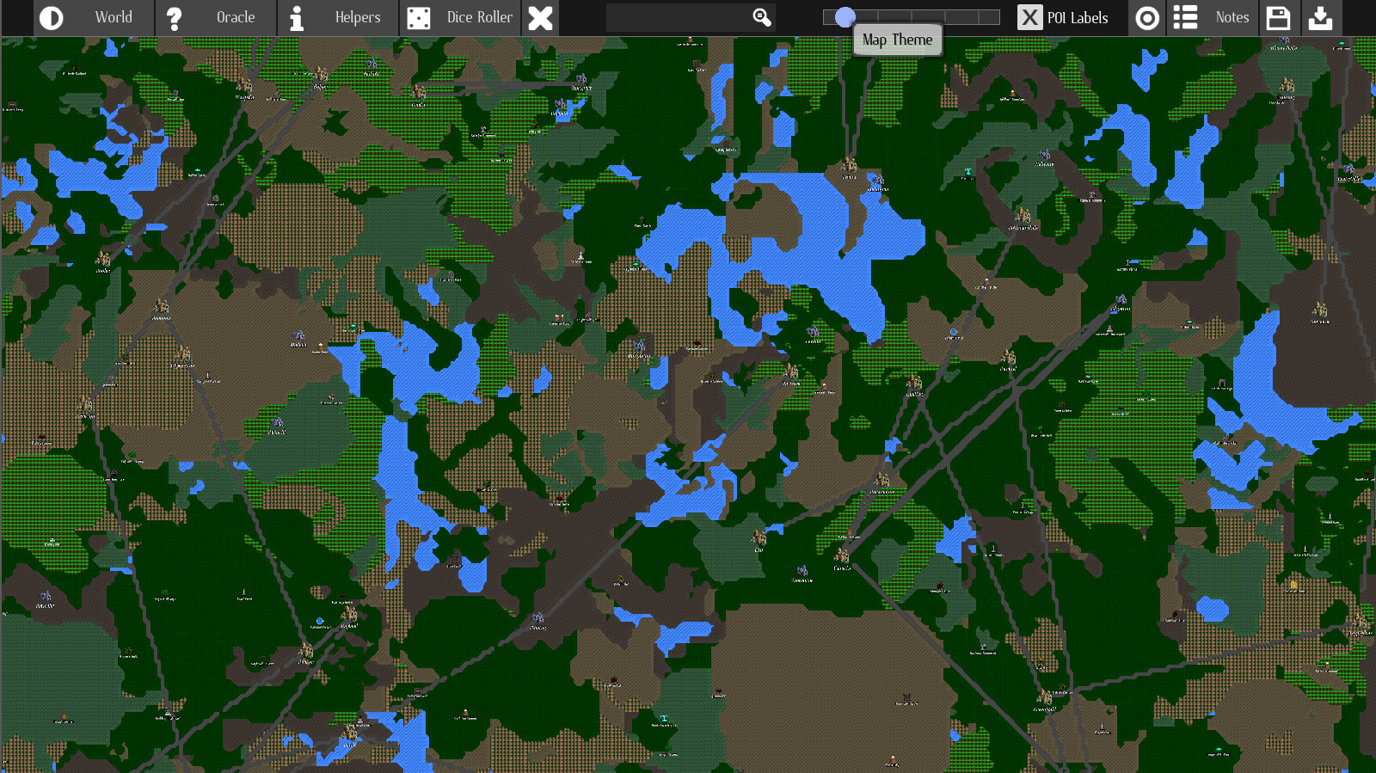Click the X icon beside Dice Roller

(x=540, y=18)
